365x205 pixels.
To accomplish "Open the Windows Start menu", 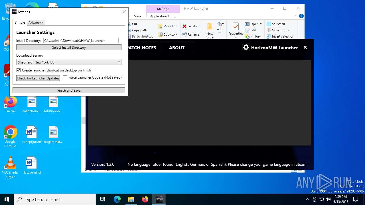I will (7, 199).
